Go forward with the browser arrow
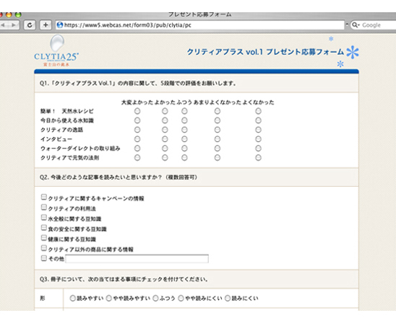Screen dimensions: 396x323 click(14, 25)
